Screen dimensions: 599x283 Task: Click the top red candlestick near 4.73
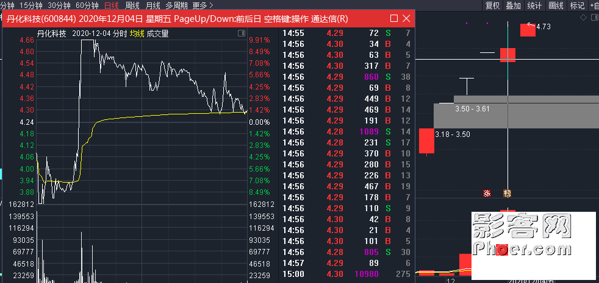pos(528,30)
